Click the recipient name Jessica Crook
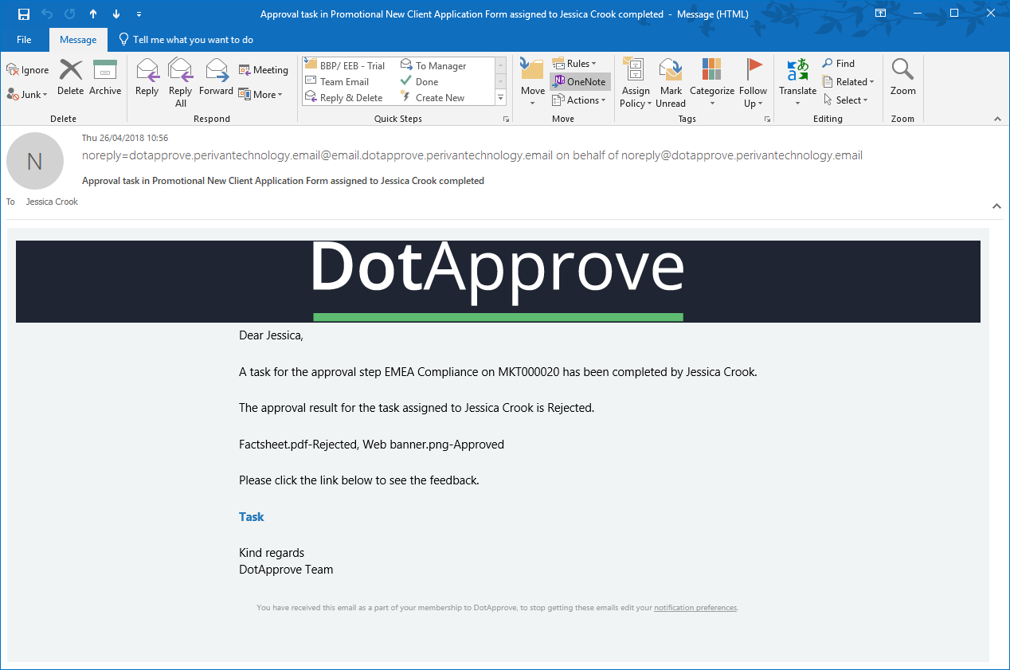This screenshot has height=670, width=1010. pos(52,202)
